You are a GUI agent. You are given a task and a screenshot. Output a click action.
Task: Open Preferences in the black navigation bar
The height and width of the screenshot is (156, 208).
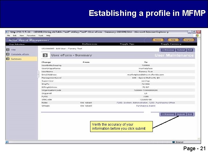pos(90,44)
